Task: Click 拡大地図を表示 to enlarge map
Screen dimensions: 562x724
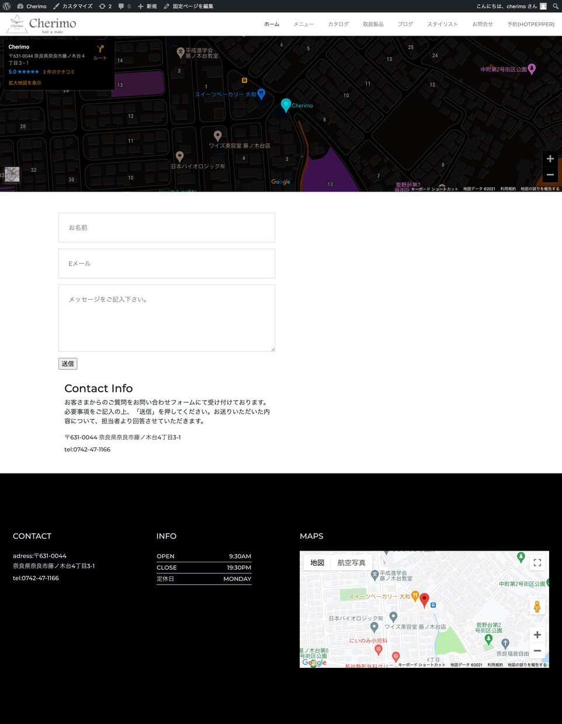Action: (25, 83)
